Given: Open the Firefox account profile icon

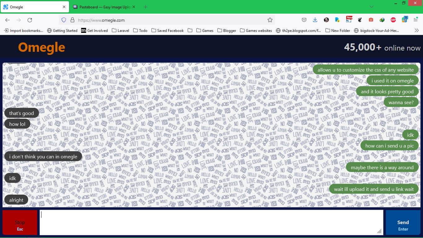Looking at the screenshot, I should 326,20.
